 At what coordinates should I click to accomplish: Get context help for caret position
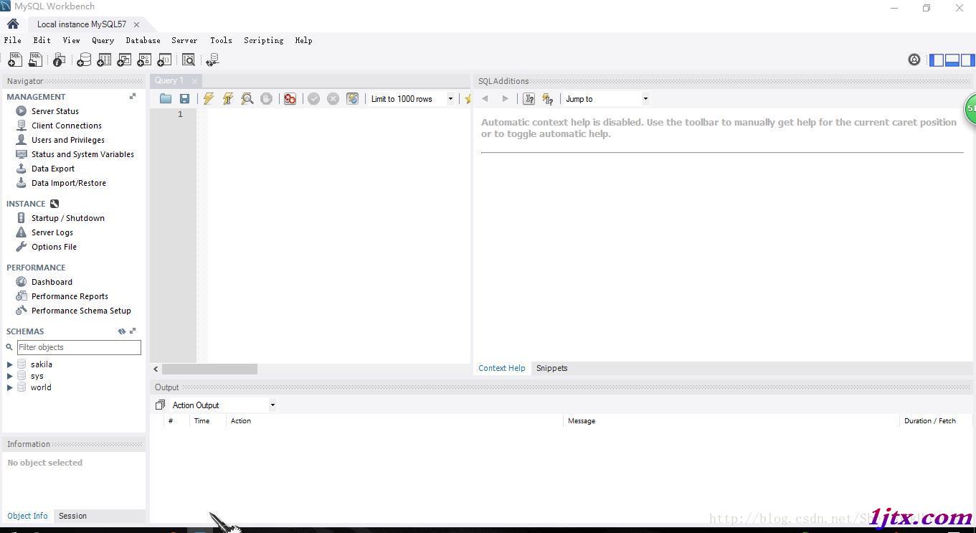529,99
